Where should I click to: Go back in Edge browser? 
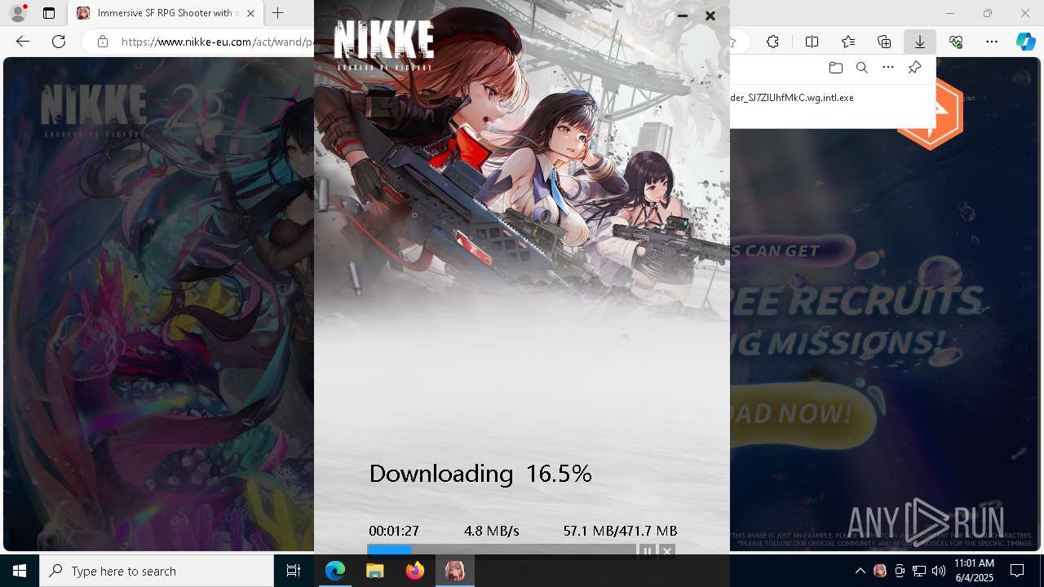(23, 42)
